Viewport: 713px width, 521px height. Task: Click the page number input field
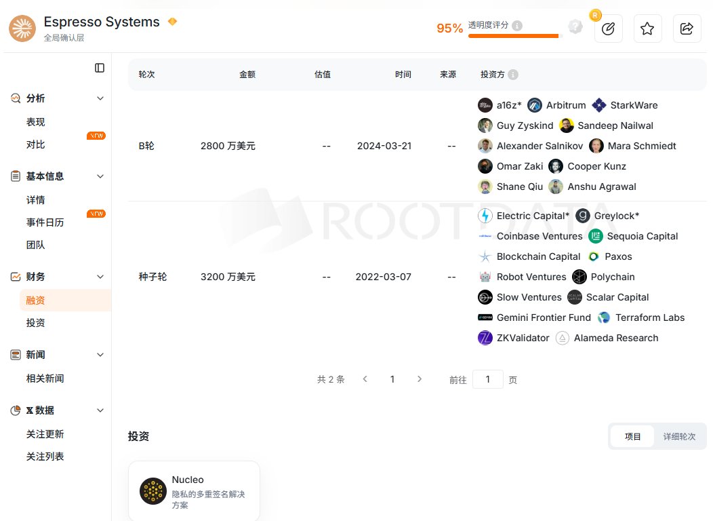(488, 379)
